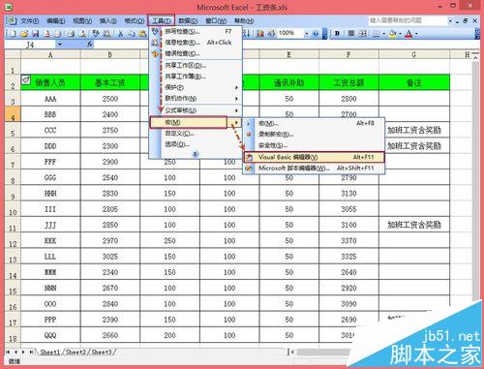Click the Fill Color bucket icon
484x369 pixels.
392,33
